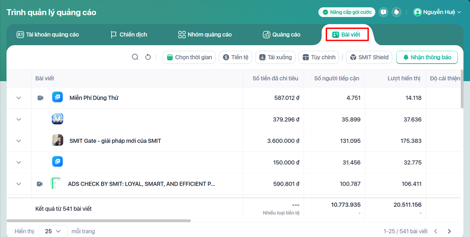Go to previous page arrow
The image size is (470, 237).
pyautogui.click(x=436, y=231)
